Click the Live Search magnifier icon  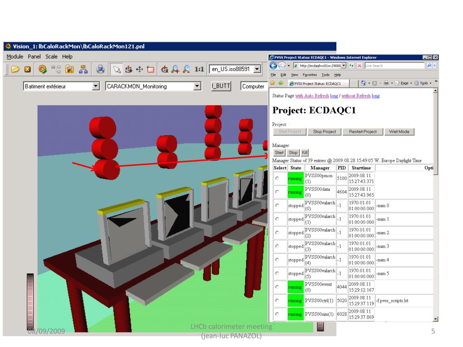(429, 66)
